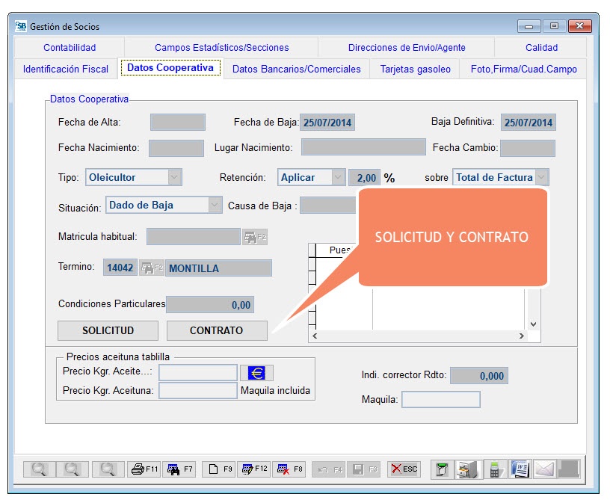Click the binoculars search F7 icon

[x=180, y=469]
